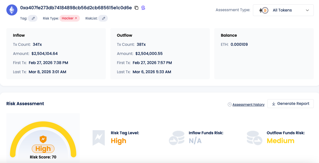Edit the RiskList using pencil icon

click(x=103, y=18)
